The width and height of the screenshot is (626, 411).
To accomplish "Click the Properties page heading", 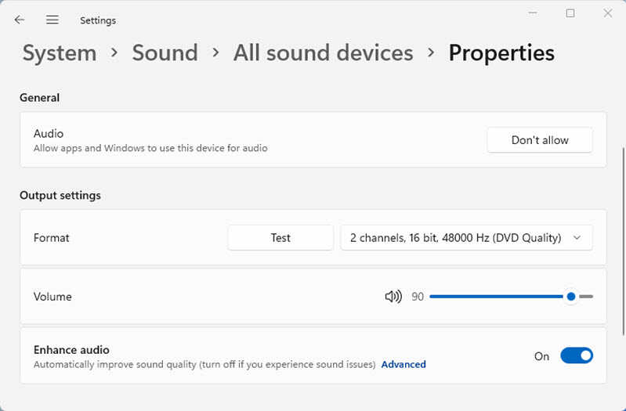I will (501, 53).
